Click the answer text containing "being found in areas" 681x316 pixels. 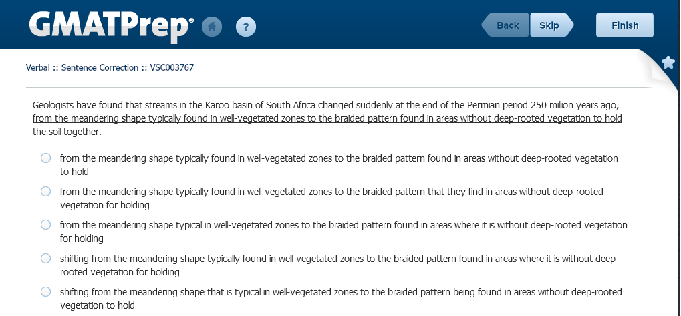pos(341,292)
